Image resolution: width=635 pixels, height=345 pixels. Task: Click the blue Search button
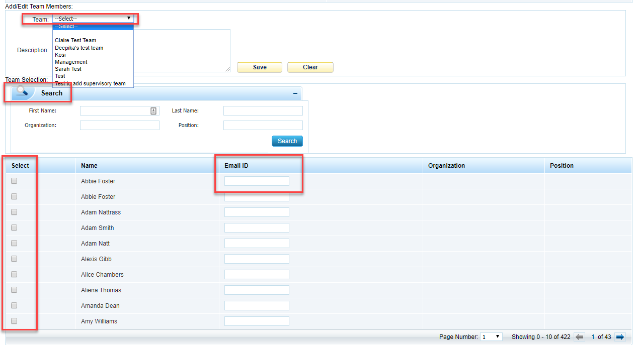pos(287,141)
